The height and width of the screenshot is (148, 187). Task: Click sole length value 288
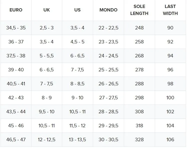(139, 84)
